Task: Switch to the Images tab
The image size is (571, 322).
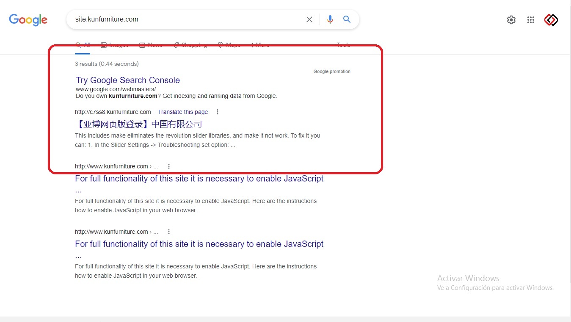Action: click(x=115, y=45)
